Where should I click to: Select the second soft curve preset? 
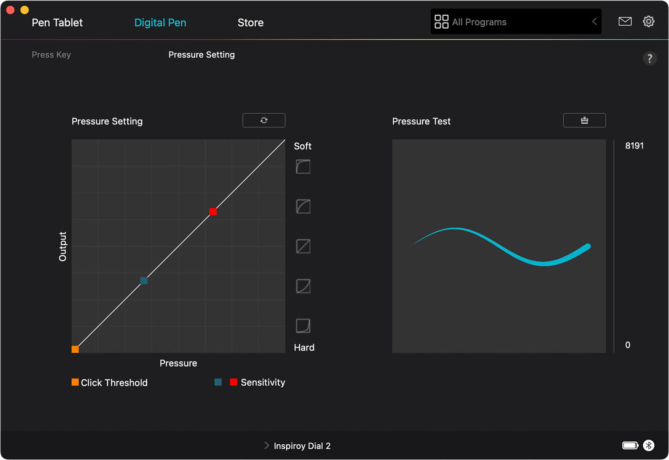303,206
